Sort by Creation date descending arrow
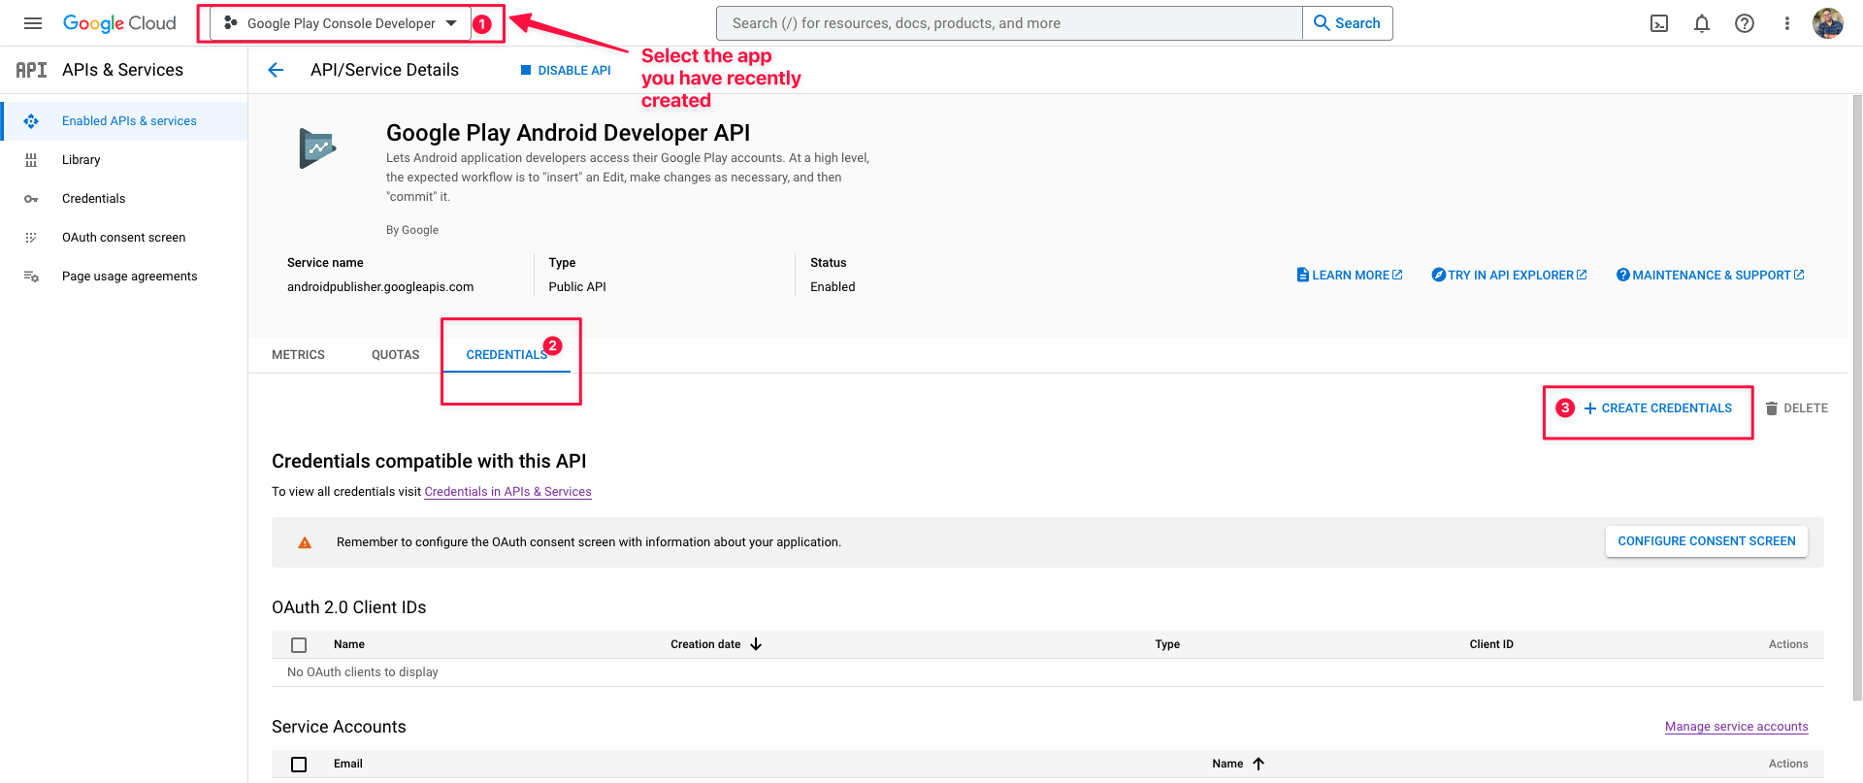The width and height of the screenshot is (1863, 783). click(x=756, y=644)
